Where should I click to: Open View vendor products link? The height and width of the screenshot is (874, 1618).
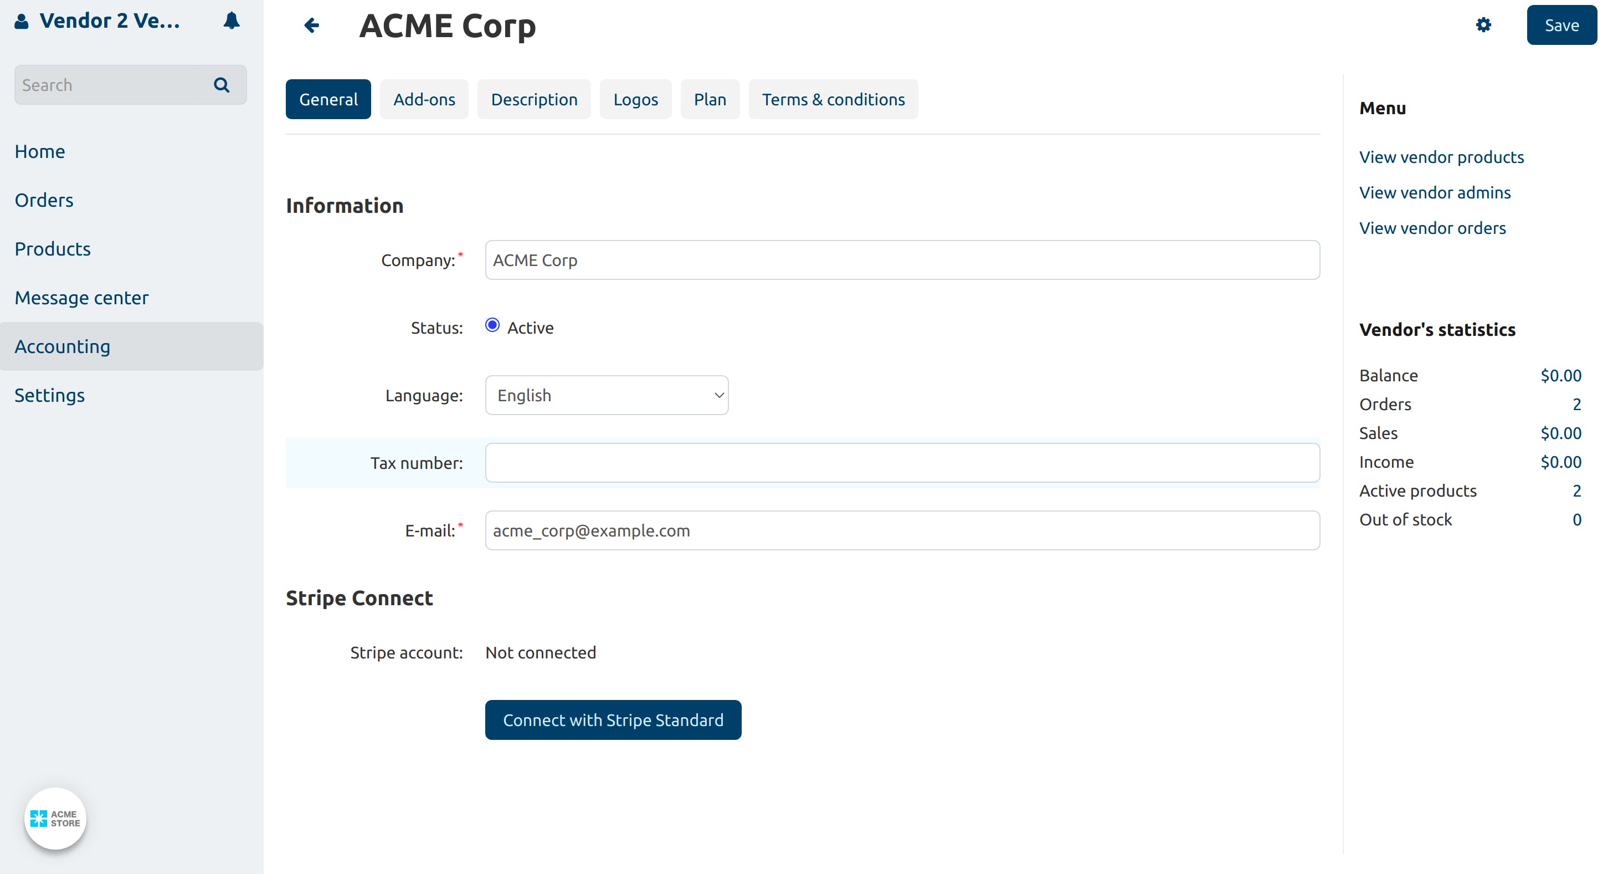click(x=1441, y=157)
